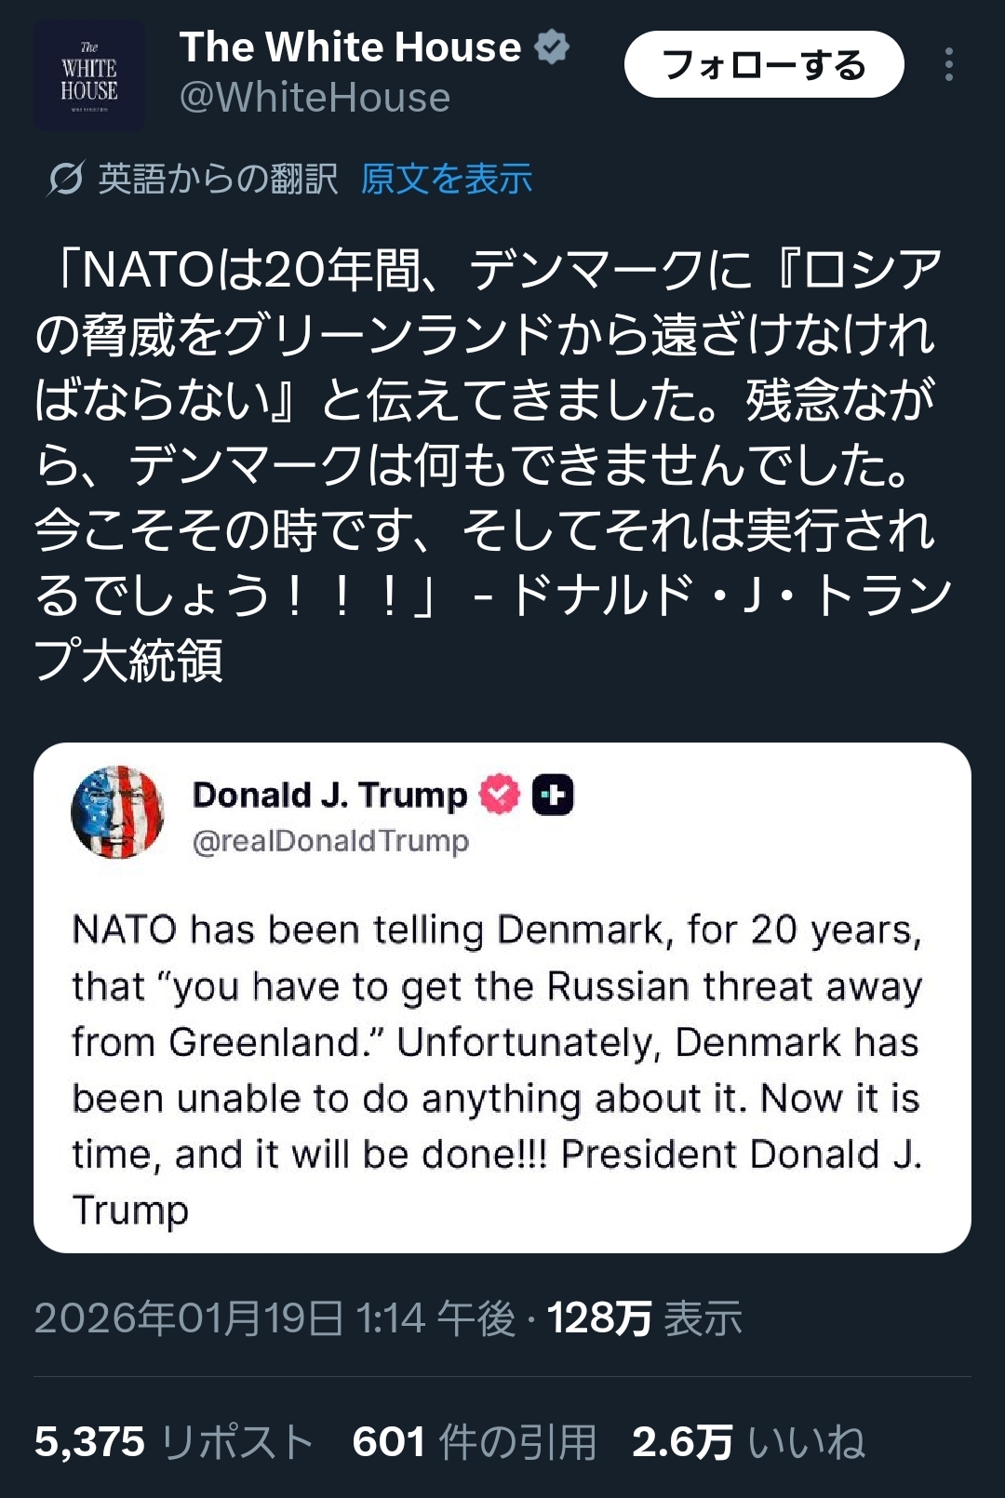Click 原文を表示 to show original text
The height and width of the screenshot is (1498, 1005).
(x=447, y=179)
